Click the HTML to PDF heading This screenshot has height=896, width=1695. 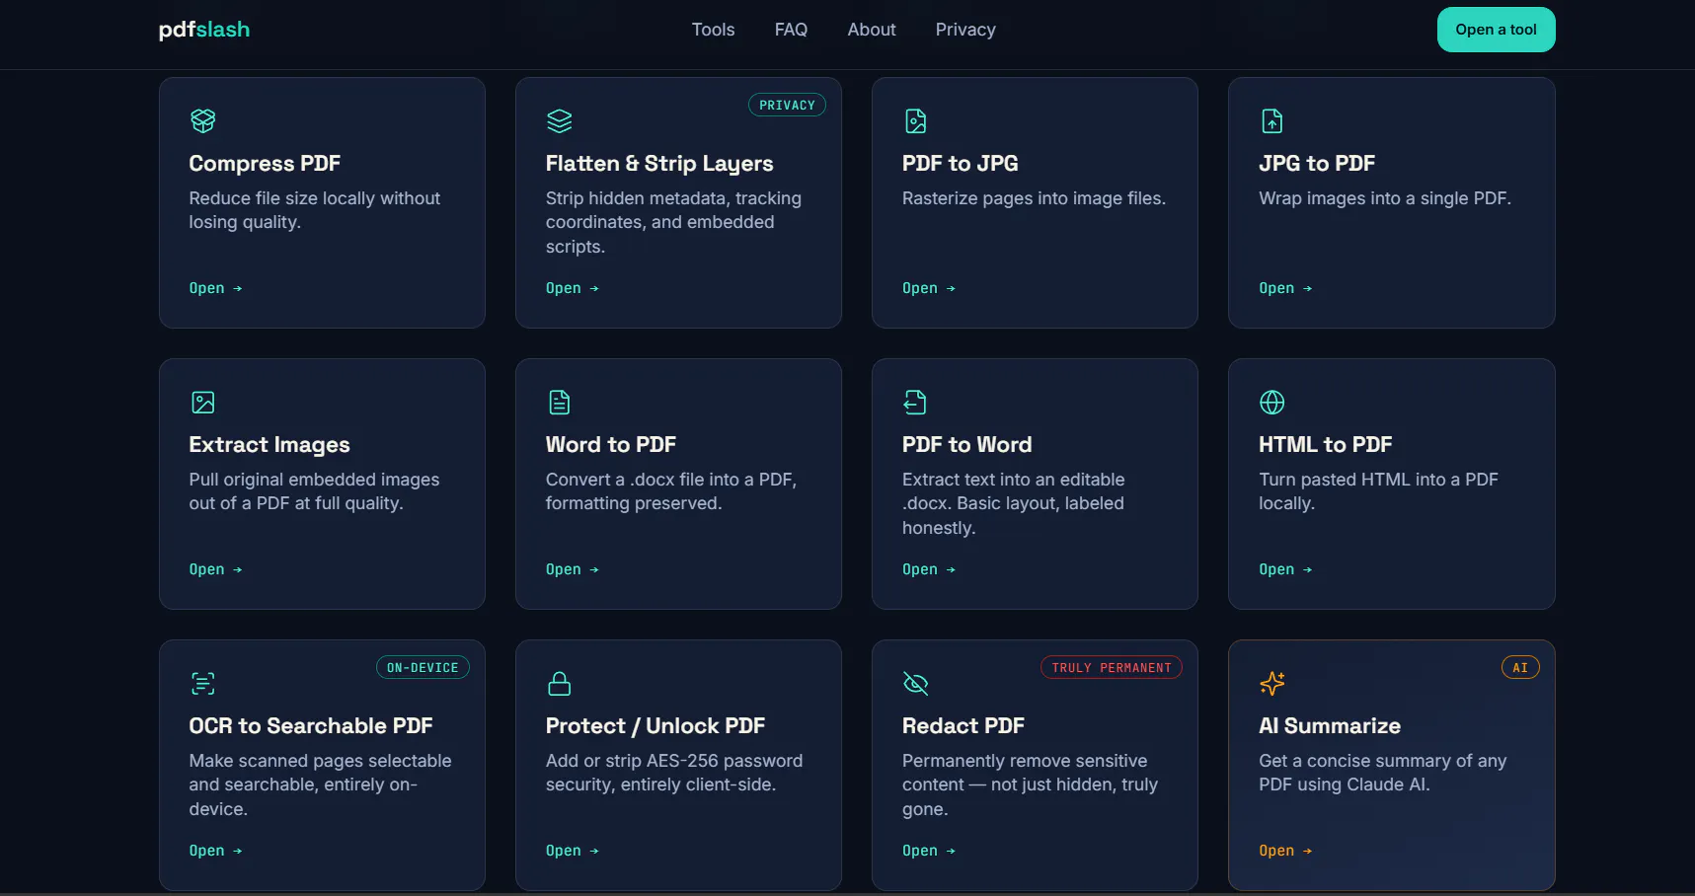[x=1325, y=445]
